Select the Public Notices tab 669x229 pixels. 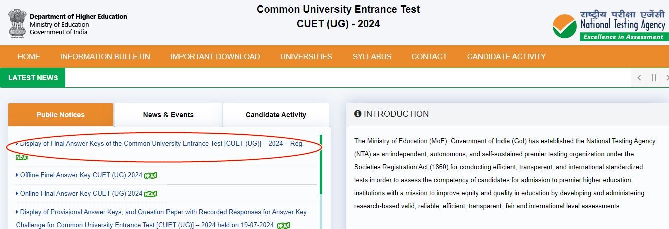coord(60,115)
